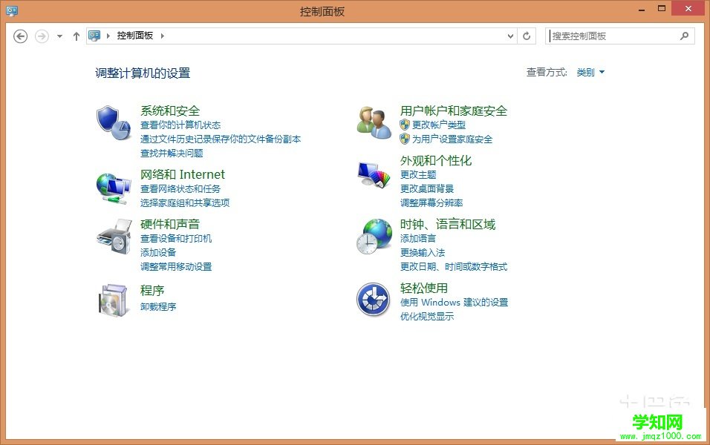The width and height of the screenshot is (710, 445).
Task: Click 控制面板 in the address breadcrumb
Action: 135,36
